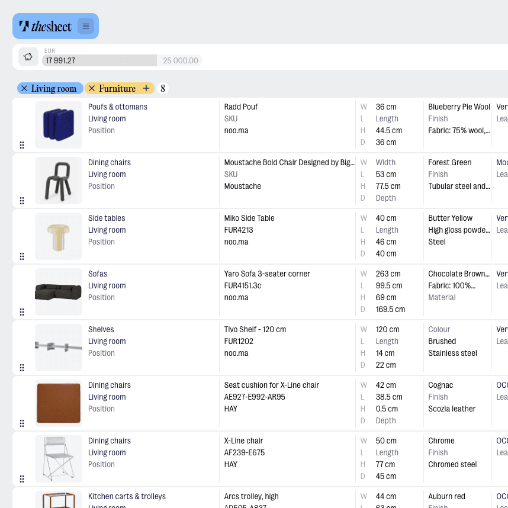Click SKU FUR4213 of Miko Side Table
The width and height of the screenshot is (508, 508).
pyautogui.click(x=239, y=230)
